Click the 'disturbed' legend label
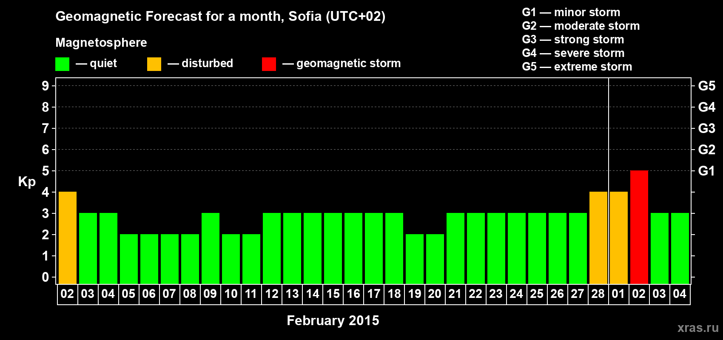This screenshot has width=723, height=340. click(x=207, y=63)
